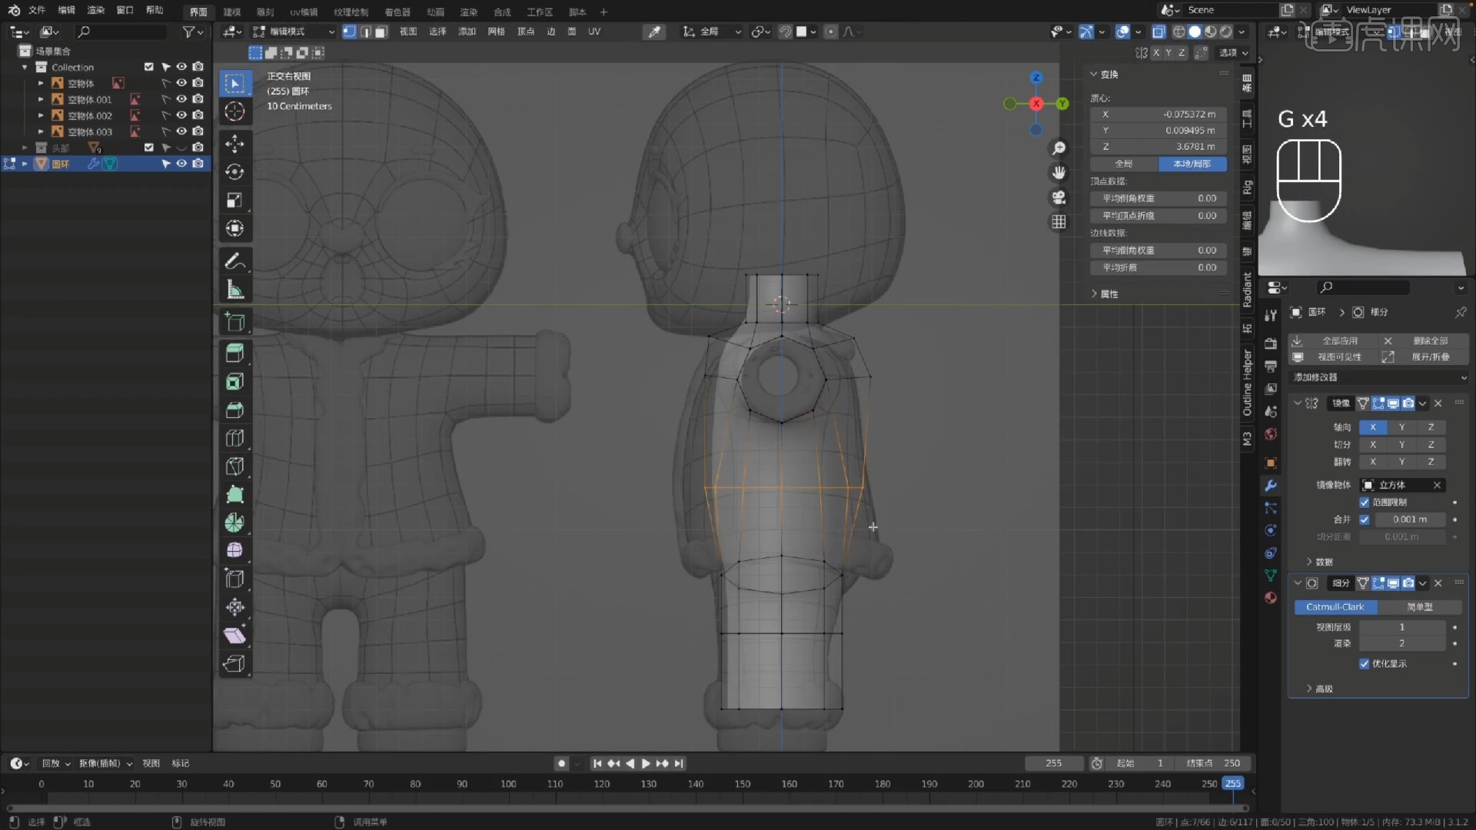This screenshot has height=830, width=1476.
Task: Open the 网格 mesh menu
Action: (497, 32)
